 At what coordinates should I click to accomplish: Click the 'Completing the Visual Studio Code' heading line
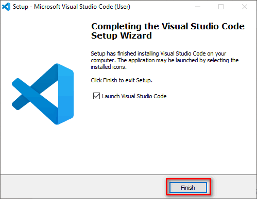coord(168,26)
